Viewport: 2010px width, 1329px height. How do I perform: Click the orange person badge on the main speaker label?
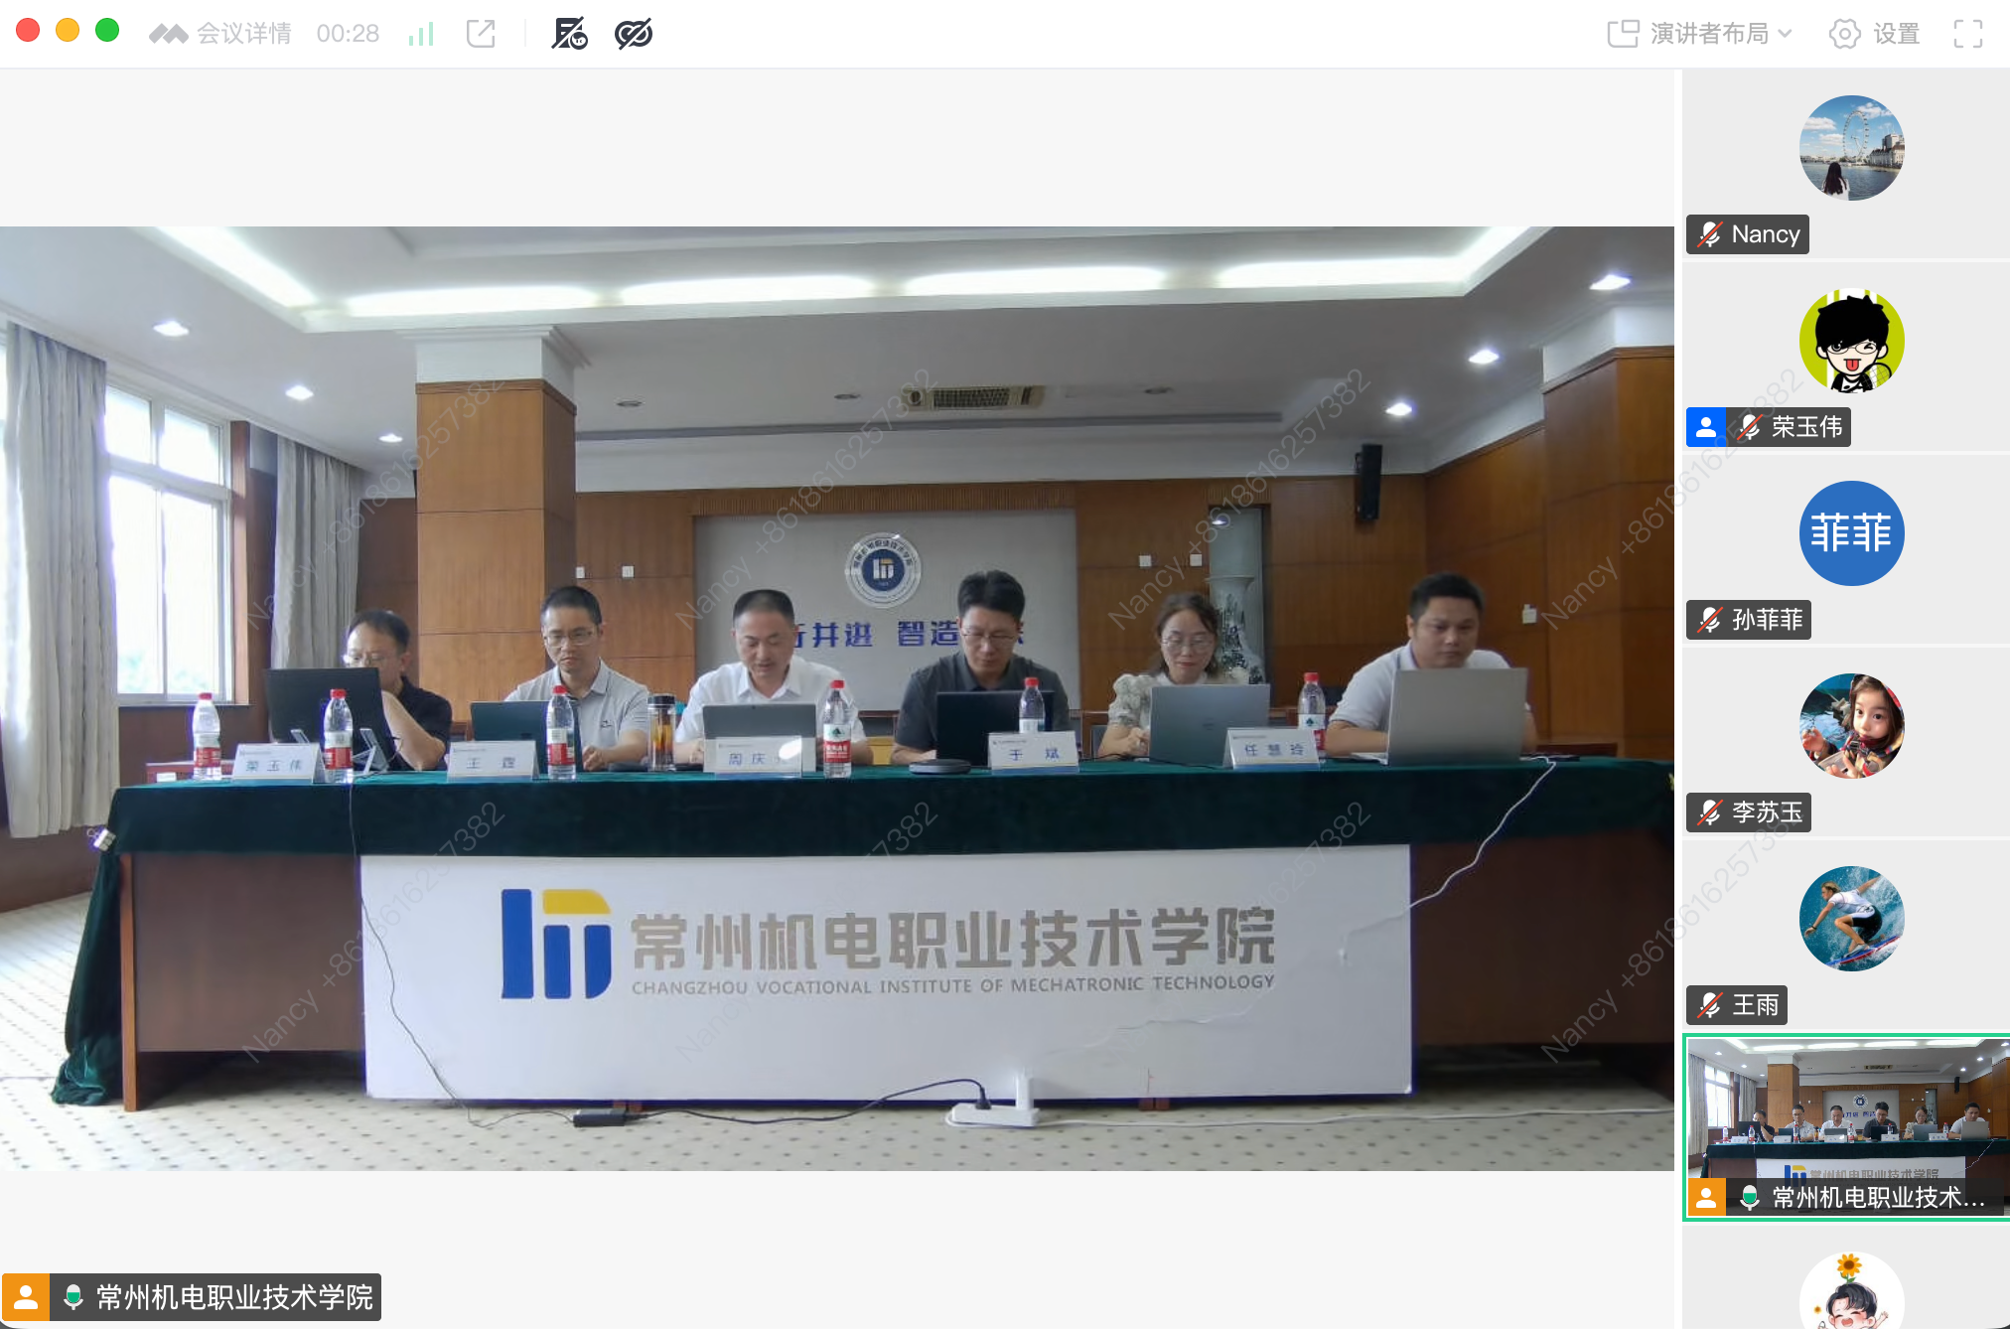pyautogui.click(x=26, y=1297)
